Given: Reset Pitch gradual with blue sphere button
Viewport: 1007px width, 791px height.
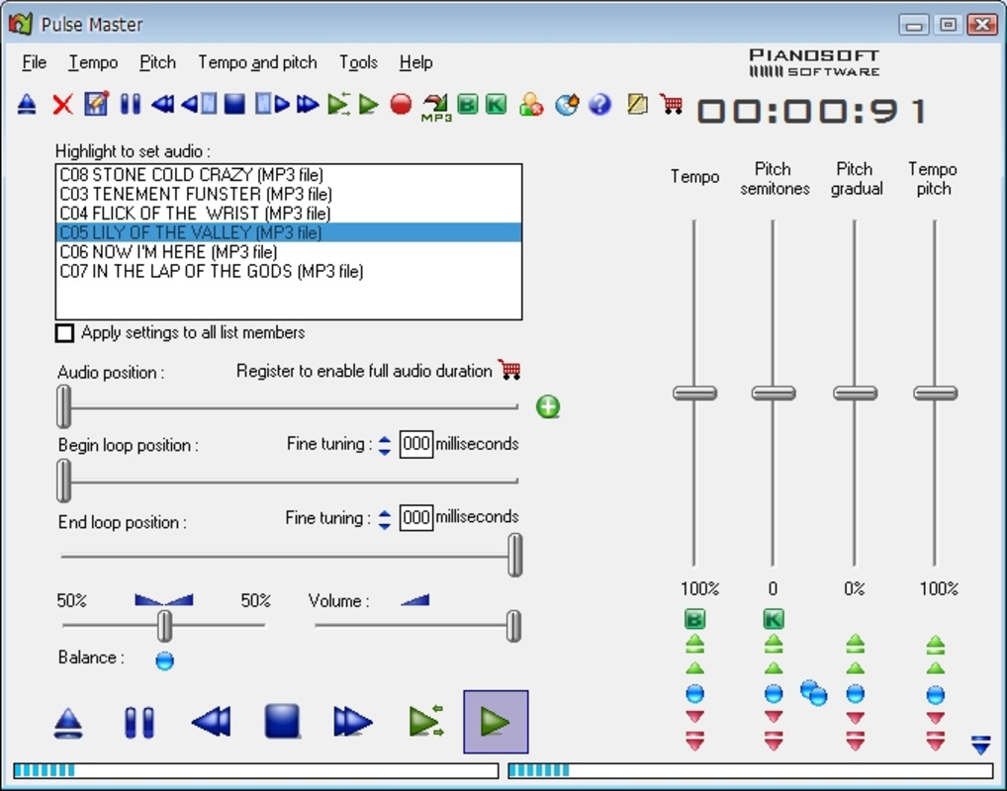Looking at the screenshot, I should [x=855, y=693].
